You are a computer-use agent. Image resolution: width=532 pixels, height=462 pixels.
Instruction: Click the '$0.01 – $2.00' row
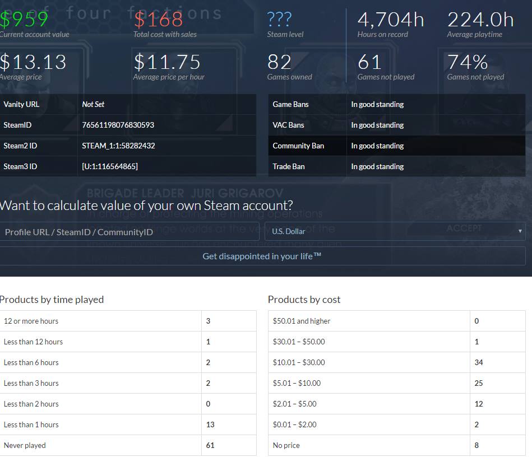pos(397,424)
